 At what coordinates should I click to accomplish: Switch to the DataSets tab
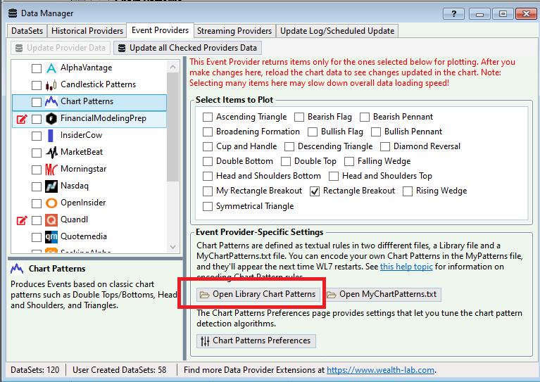(x=27, y=31)
